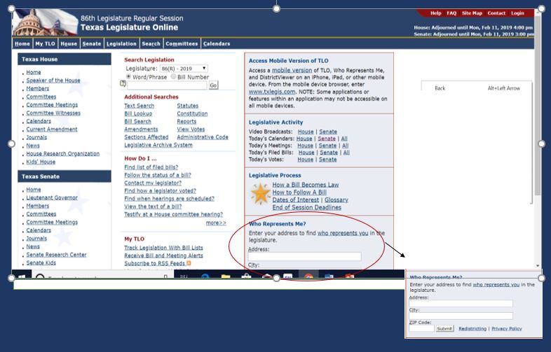This screenshot has height=352, width=551.
Task: Open the Legislation navigation tab
Action: tap(121, 44)
